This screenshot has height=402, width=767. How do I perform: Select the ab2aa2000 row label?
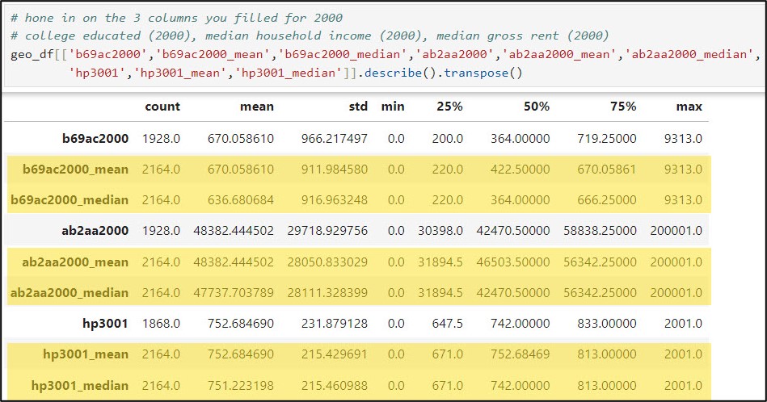pos(95,231)
